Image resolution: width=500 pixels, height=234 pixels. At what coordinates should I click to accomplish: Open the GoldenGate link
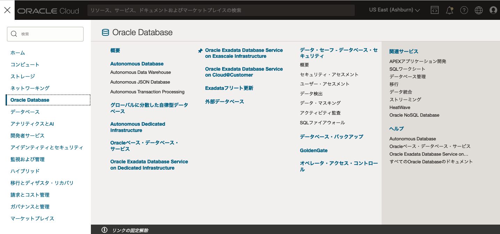pyautogui.click(x=313, y=150)
